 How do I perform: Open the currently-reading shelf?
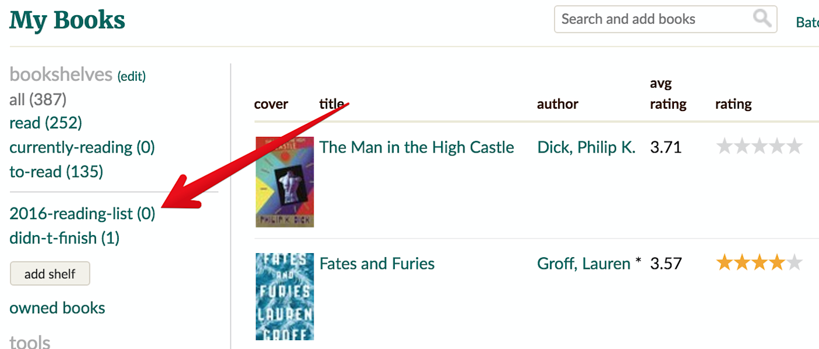82,147
